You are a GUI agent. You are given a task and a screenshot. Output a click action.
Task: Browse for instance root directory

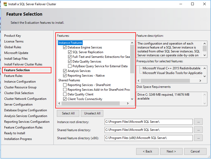[x=198, y=122]
